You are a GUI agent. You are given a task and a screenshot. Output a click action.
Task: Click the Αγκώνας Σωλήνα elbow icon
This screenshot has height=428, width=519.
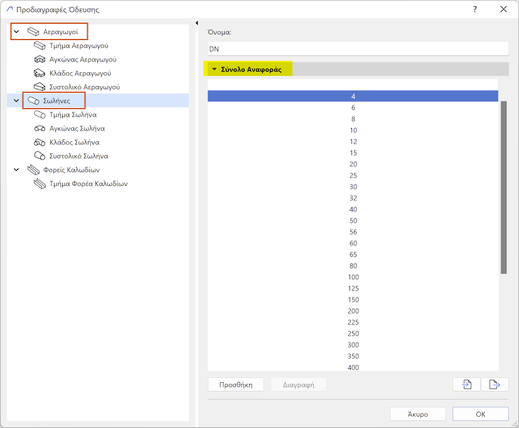pos(40,129)
